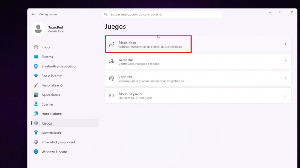This screenshot has width=300, height=168.
Task: Click the Modo de juego gamepad icon
Action: pyautogui.click(x=111, y=95)
